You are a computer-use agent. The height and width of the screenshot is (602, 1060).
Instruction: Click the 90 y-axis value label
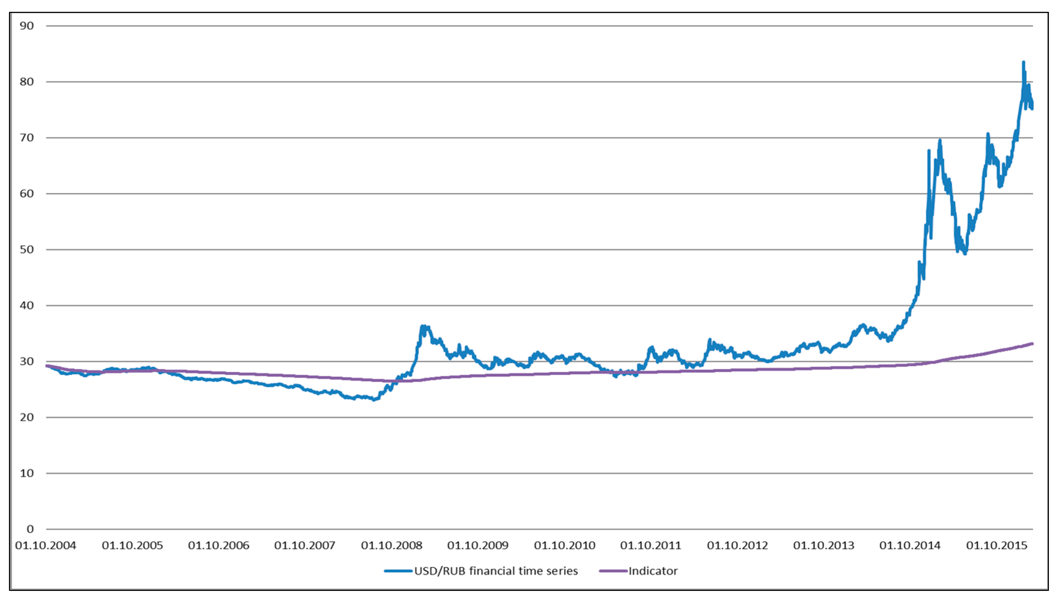(x=27, y=26)
